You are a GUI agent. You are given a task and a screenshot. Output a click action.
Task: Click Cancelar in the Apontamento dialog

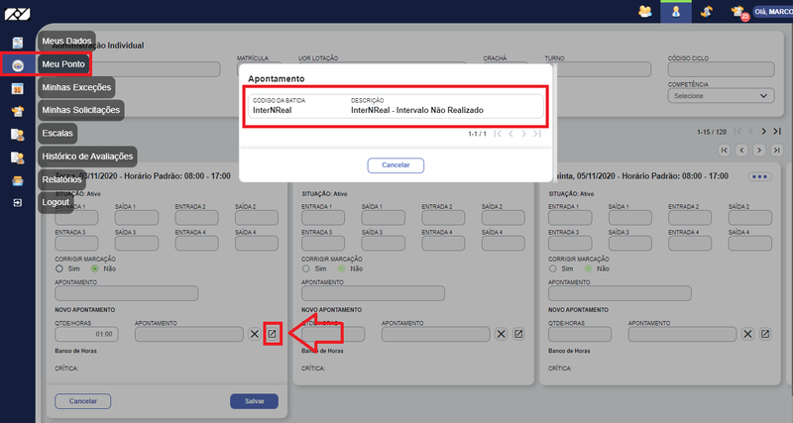coord(396,165)
